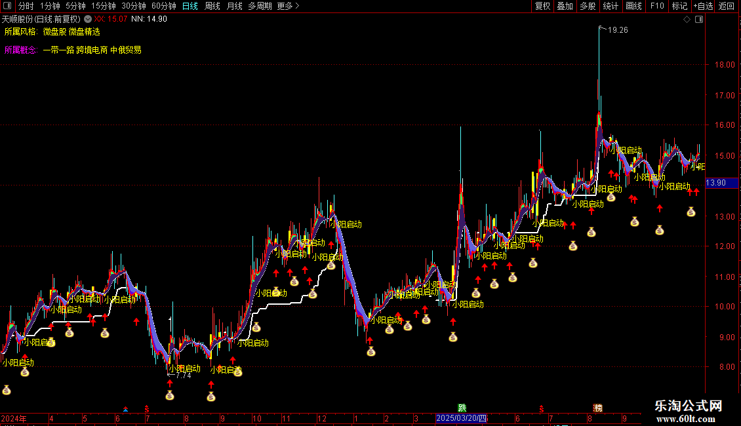The image size is (741, 426).
Task: Click the 标记 mark button
Action: point(679,6)
